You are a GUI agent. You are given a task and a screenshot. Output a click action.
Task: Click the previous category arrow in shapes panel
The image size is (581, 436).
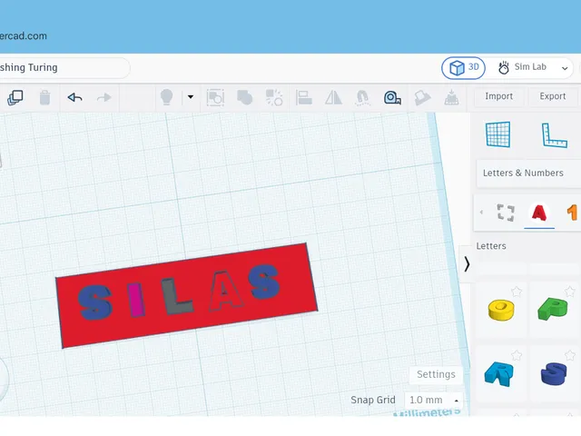coord(481,213)
